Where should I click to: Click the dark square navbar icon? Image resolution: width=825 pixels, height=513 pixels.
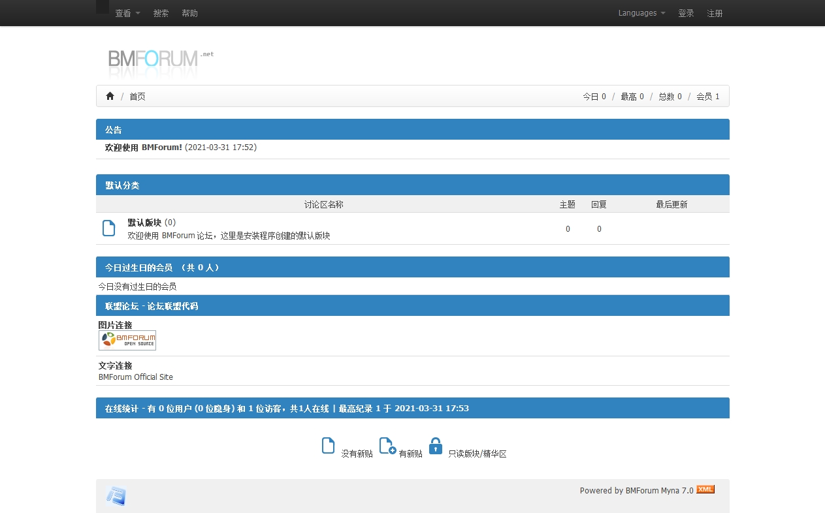(x=103, y=7)
